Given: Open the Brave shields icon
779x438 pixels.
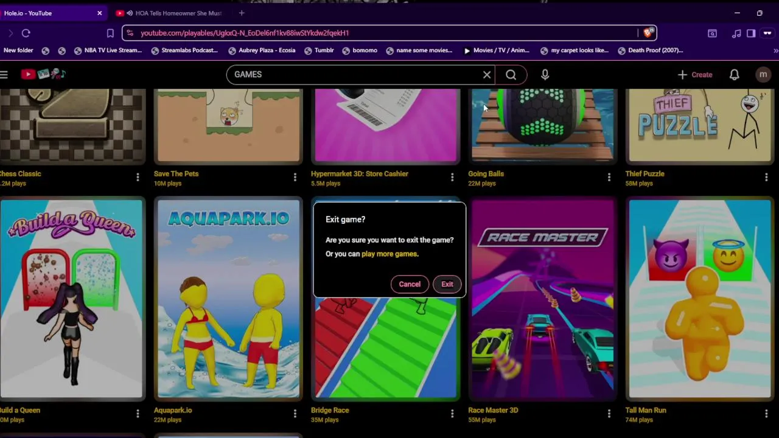Looking at the screenshot, I should pos(648,33).
